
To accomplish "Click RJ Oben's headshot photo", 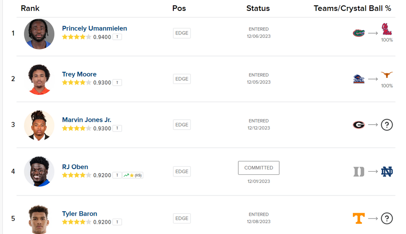I will 39,172.
